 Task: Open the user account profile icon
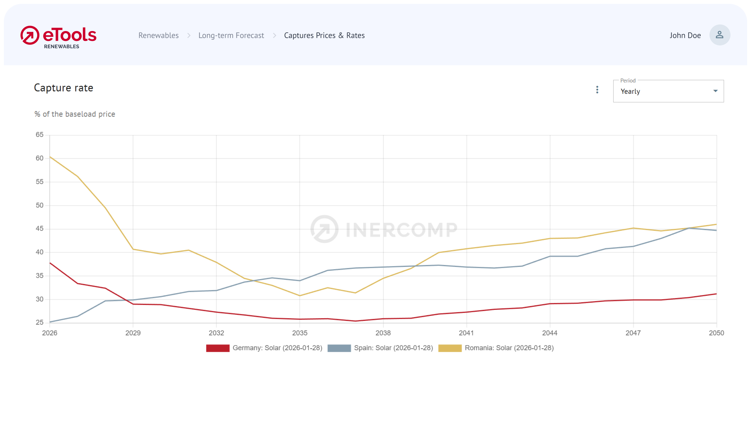click(720, 35)
